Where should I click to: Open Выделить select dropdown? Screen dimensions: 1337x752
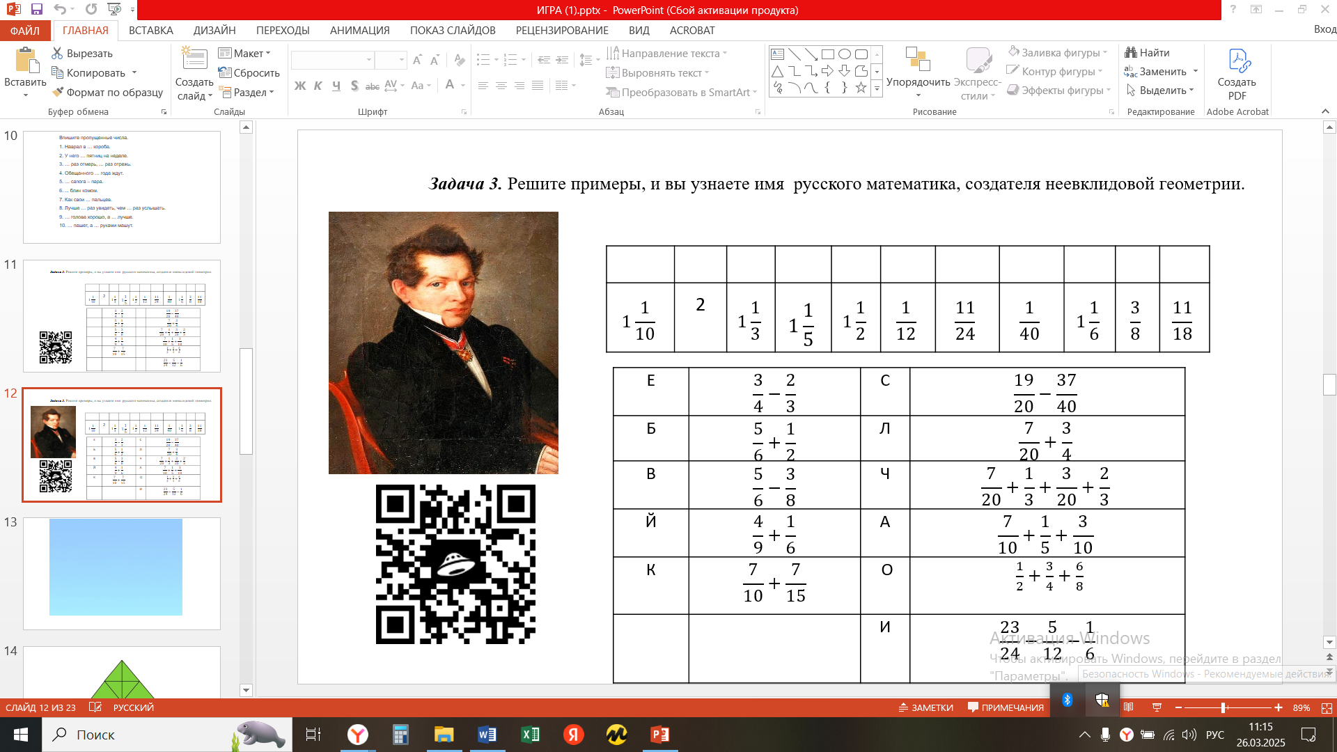(x=1159, y=91)
